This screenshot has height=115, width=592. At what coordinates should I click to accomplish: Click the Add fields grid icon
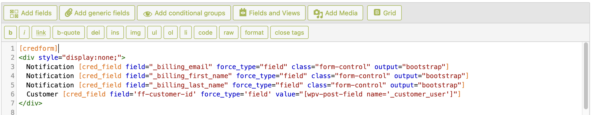(14, 14)
